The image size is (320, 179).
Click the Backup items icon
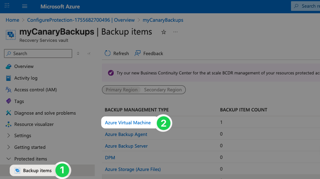point(17,171)
